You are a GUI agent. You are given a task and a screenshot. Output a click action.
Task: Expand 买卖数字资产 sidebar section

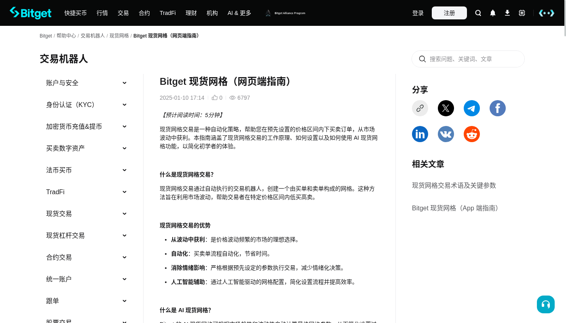pyautogui.click(x=87, y=148)
